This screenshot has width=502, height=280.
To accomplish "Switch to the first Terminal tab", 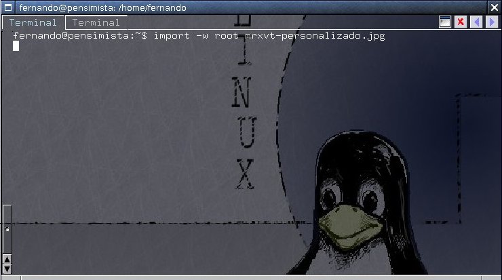I will (x=33, y=22).
